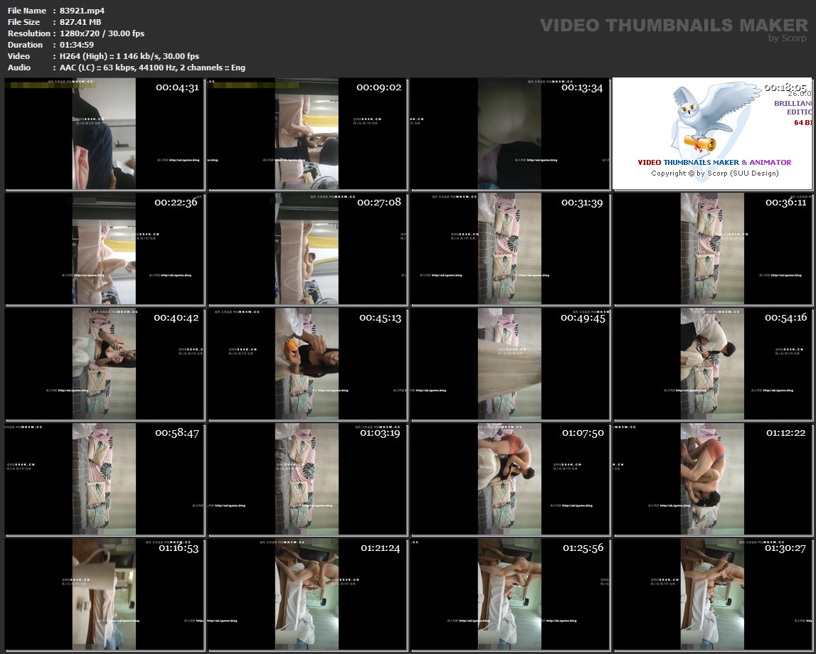This screenshot has width=816, height=654.
Task: Select the final frame marked 01:30:27
Action: tap(713, 594)
